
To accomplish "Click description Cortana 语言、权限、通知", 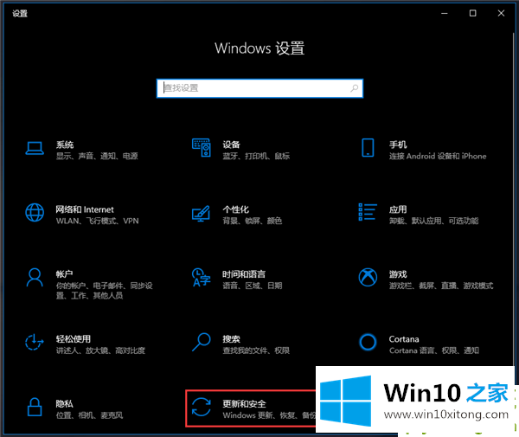I will [434, 350].
